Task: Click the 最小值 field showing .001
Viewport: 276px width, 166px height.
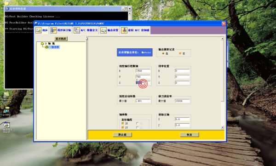Action: (143, 101)
